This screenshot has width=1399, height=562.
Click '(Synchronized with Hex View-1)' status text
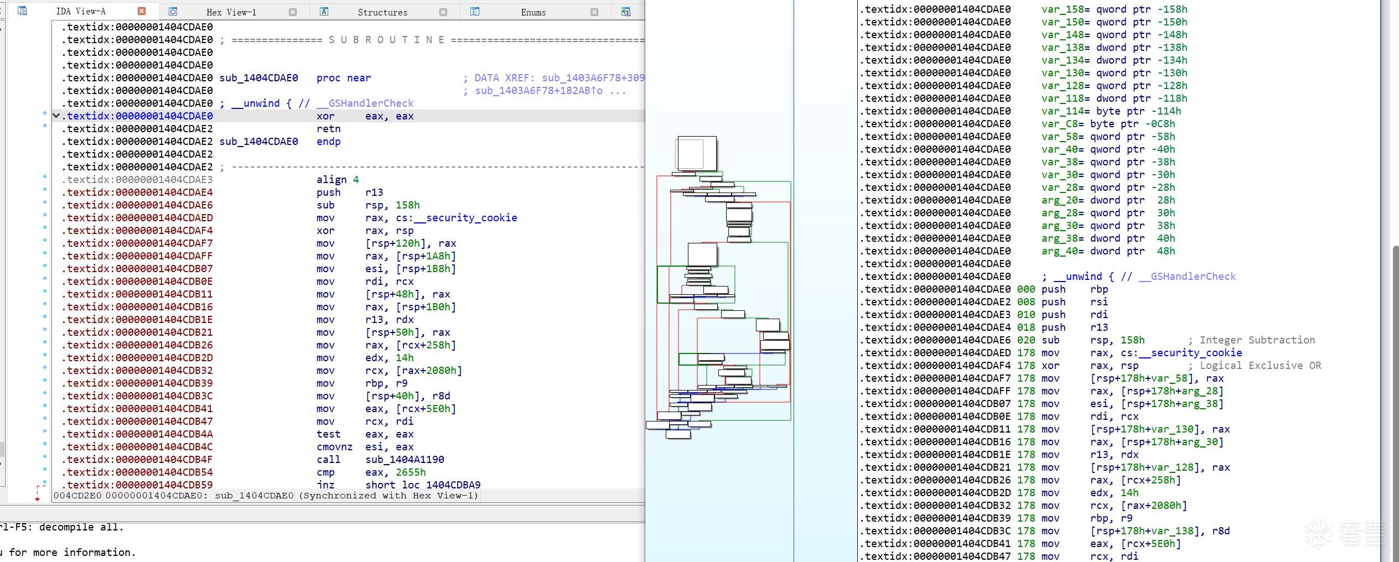(388, 496)
